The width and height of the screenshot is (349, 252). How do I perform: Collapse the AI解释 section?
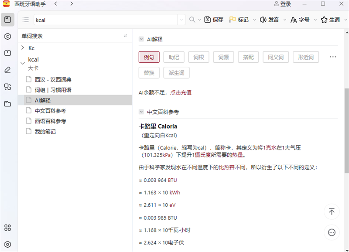coord(140,38)
